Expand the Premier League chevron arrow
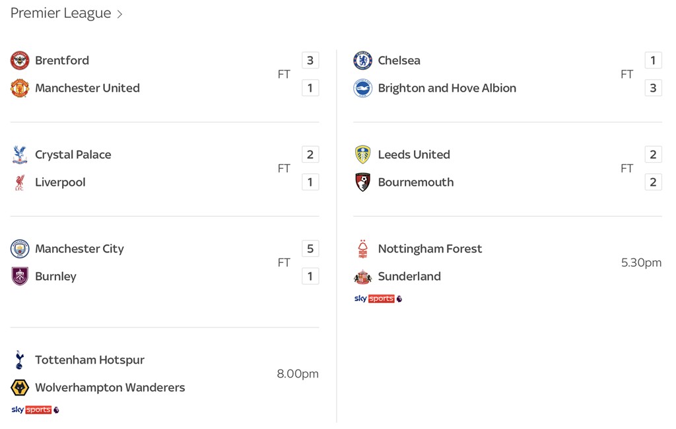Screen dimensions: 676x429 tap(119, 14)
